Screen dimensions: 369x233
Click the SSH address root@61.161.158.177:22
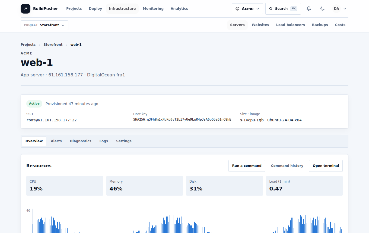click(x=52, y=120)
